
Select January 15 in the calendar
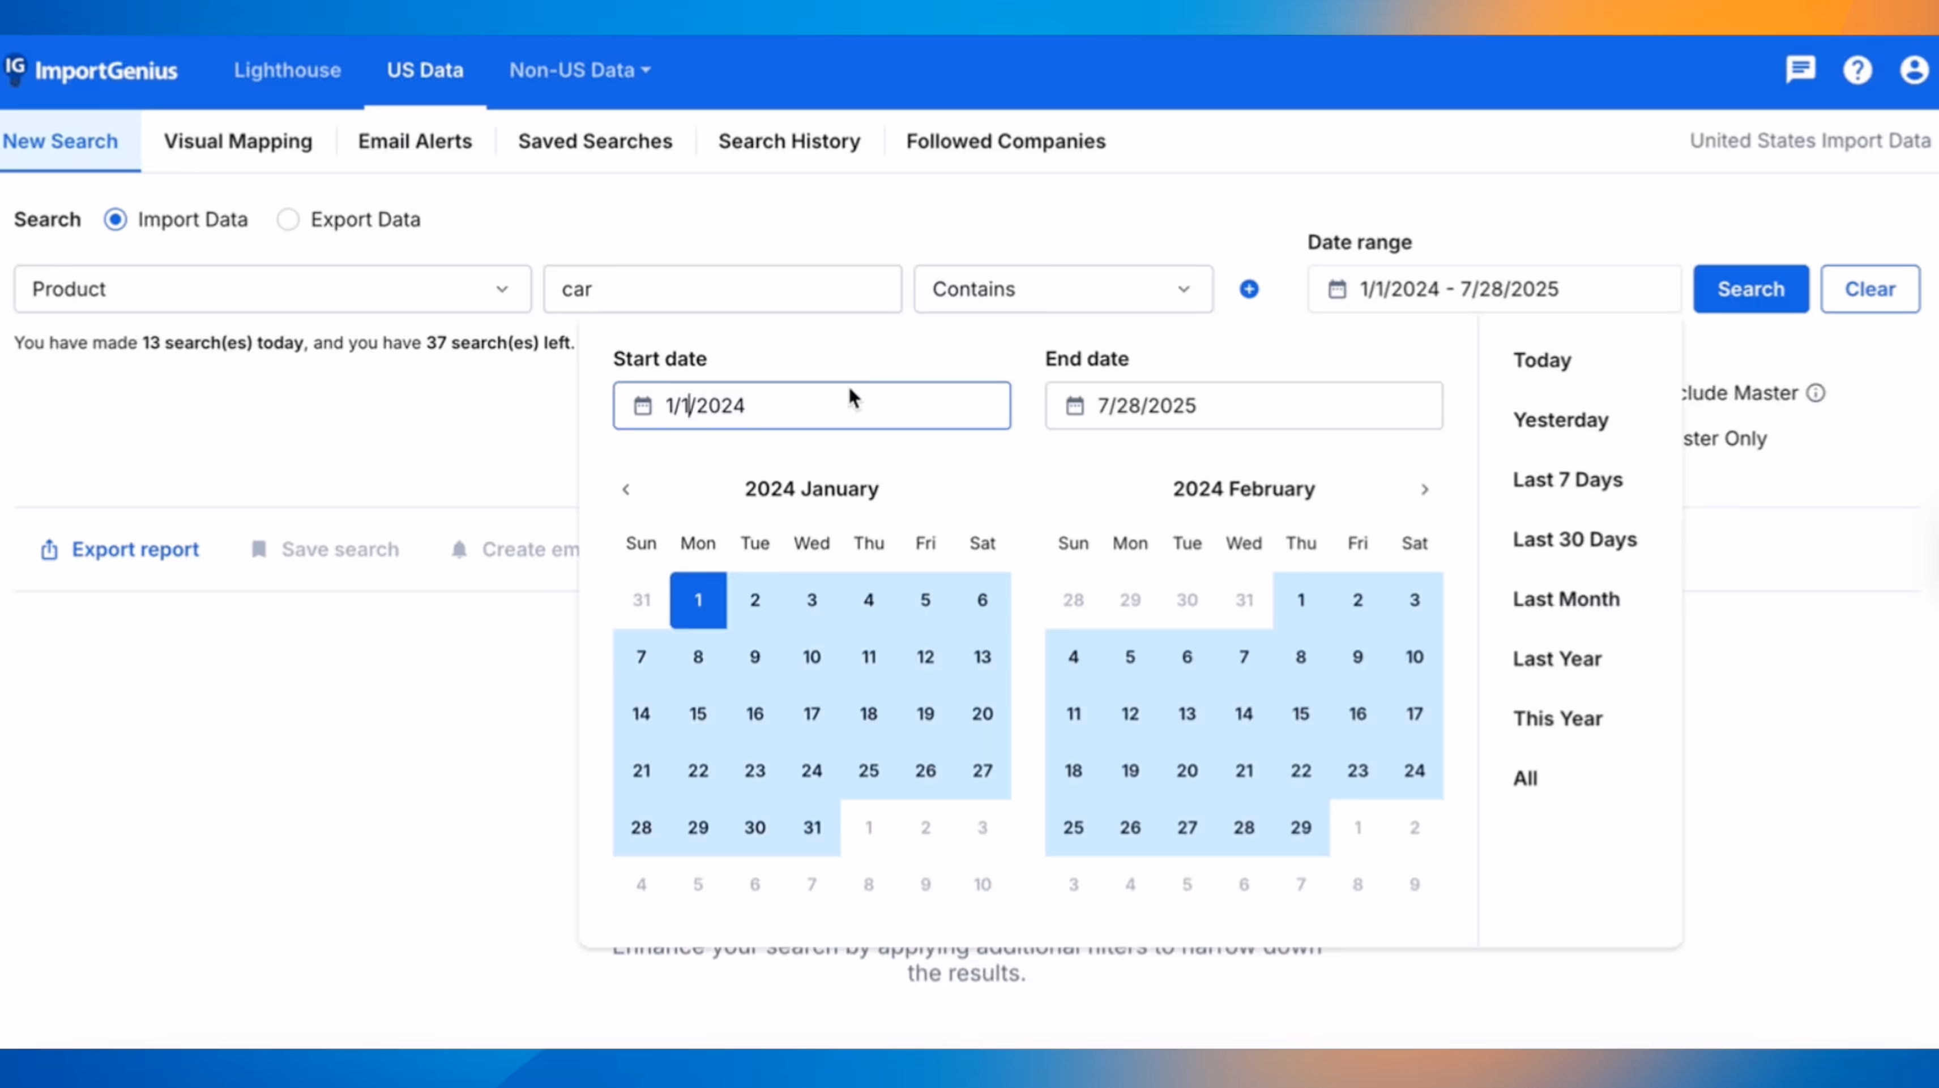pos(698,713)
